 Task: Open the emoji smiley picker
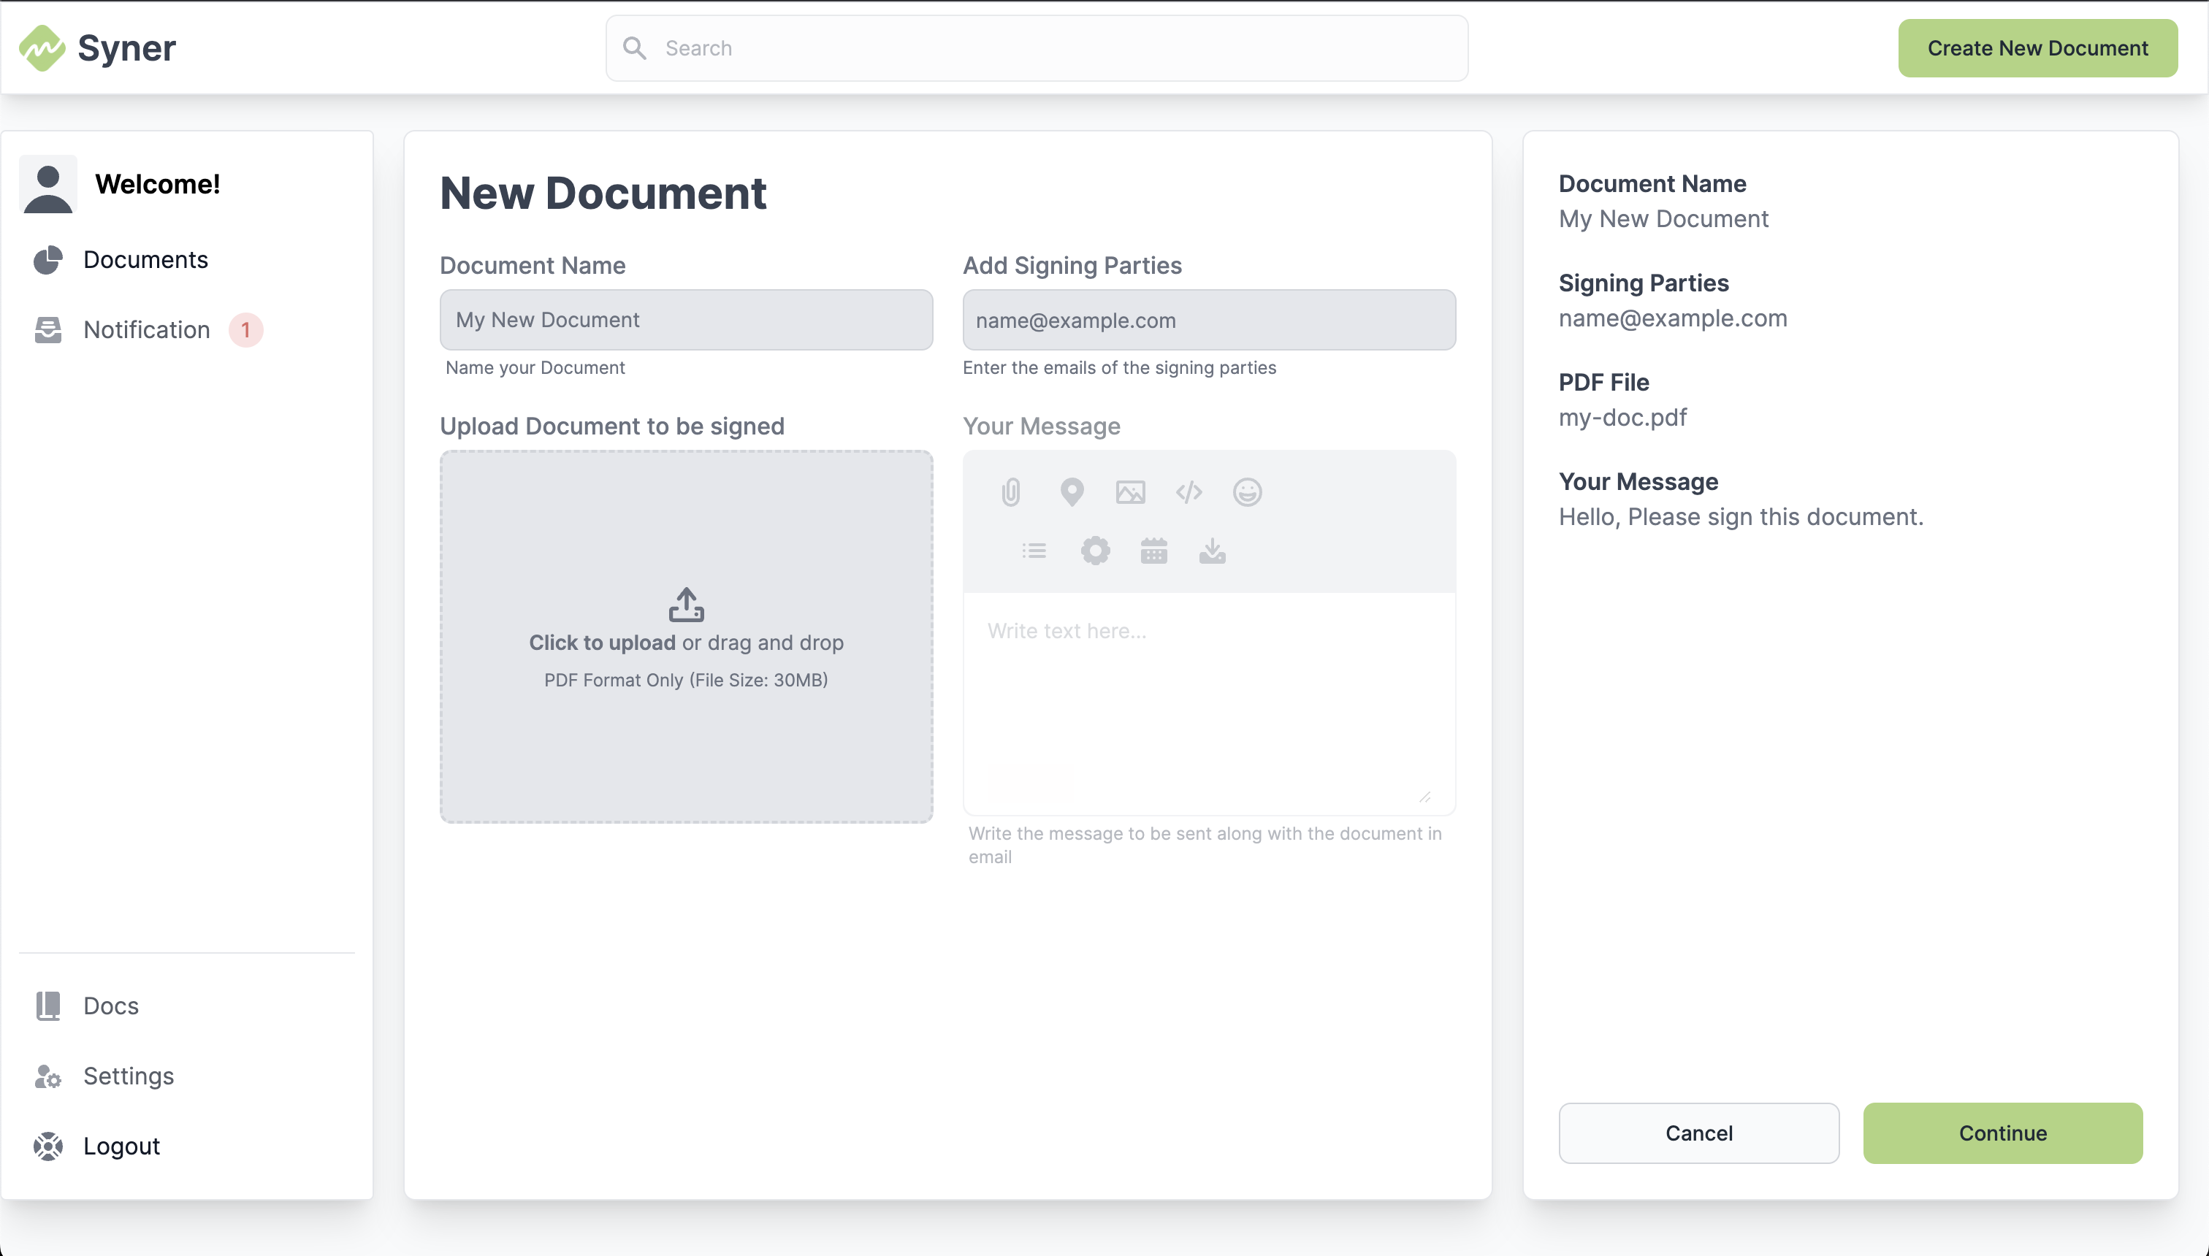click(1247, 493)
